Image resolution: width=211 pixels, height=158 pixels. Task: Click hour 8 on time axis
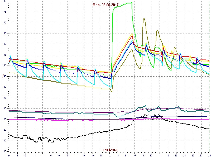tap(76, 155)
